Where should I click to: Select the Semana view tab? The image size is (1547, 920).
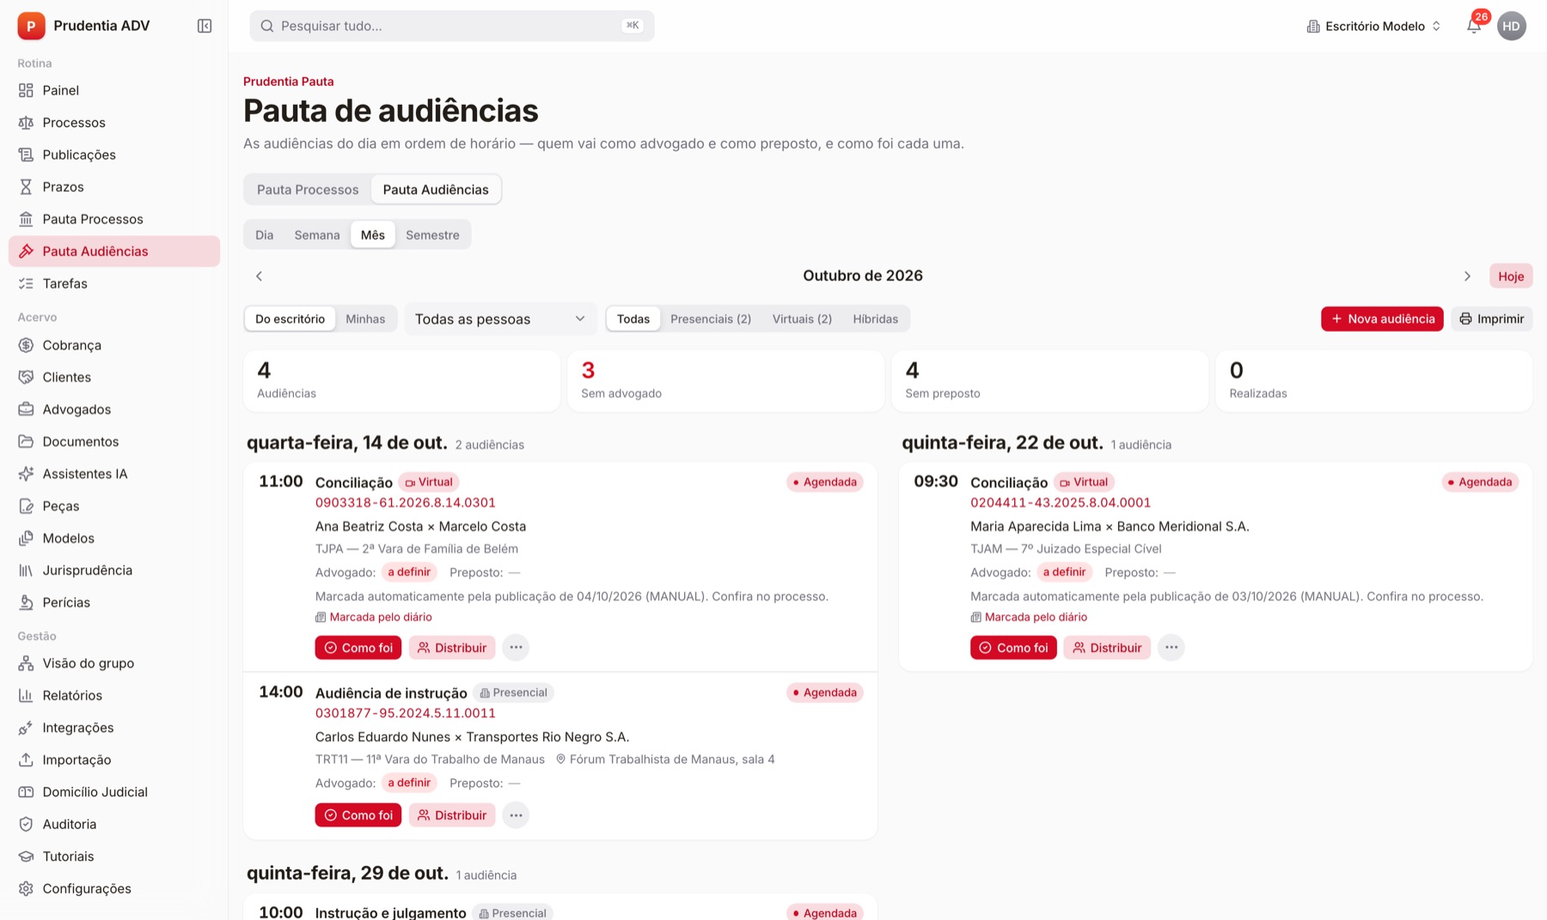317,235
